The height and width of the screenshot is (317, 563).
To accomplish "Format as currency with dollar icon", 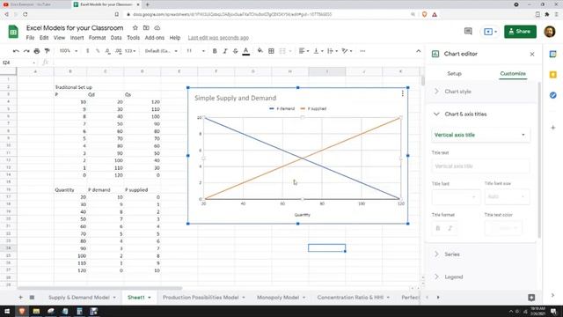I will 88,51.
